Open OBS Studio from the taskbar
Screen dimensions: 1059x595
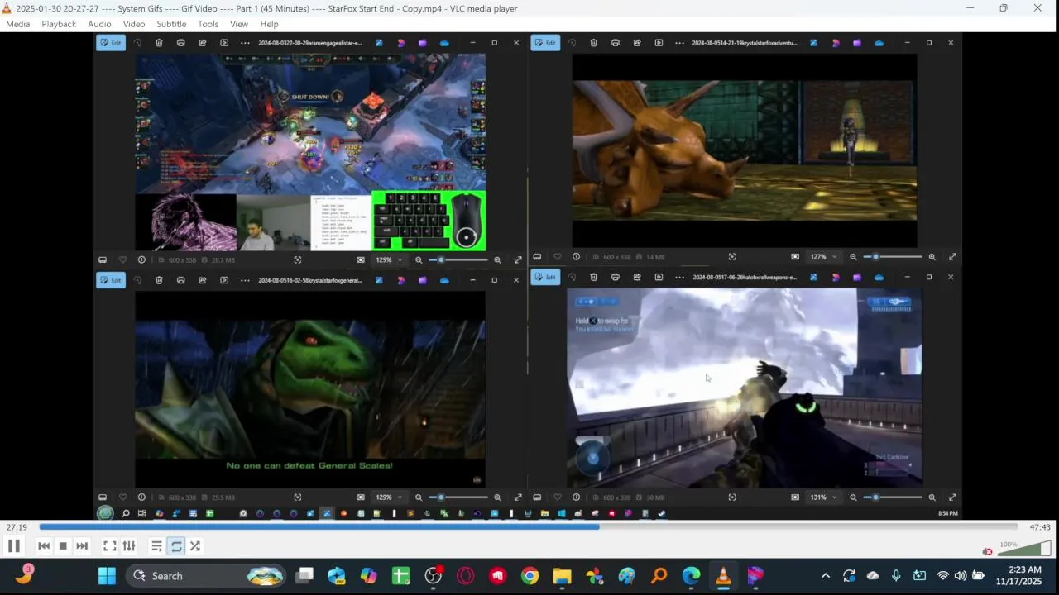point(433,576)
